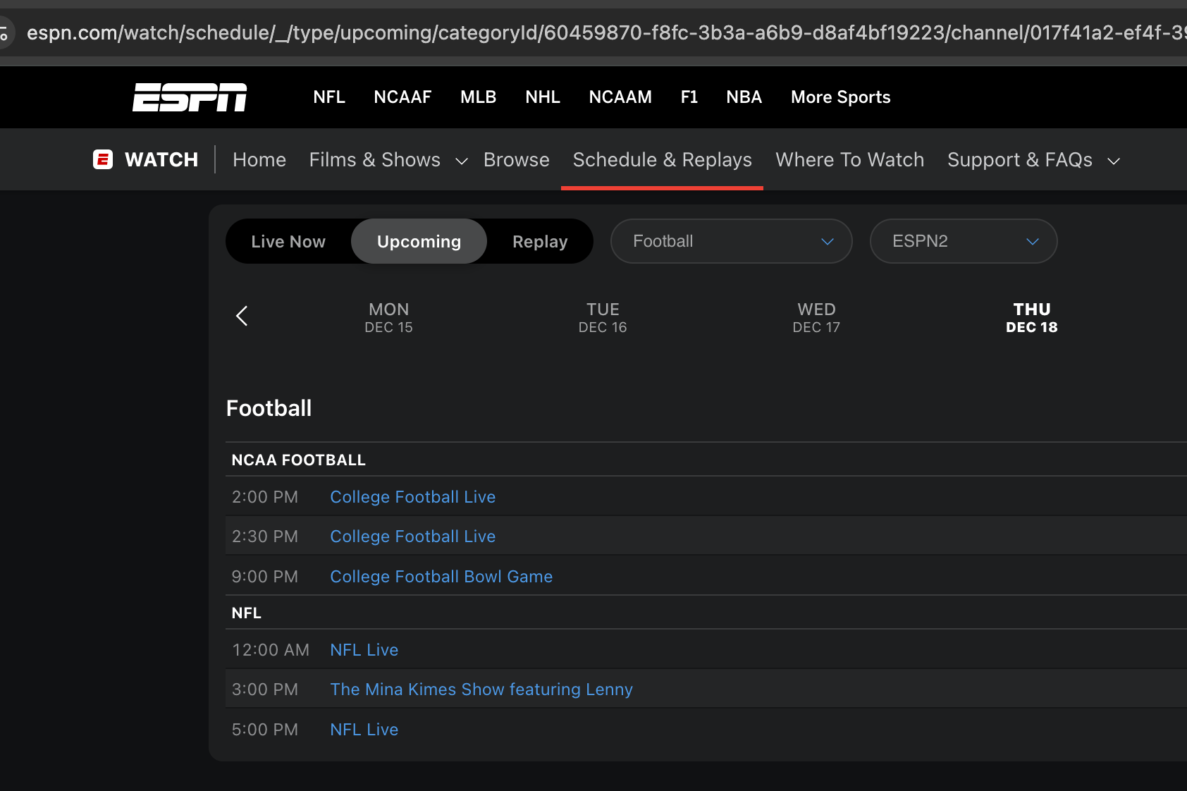Select Wednesday Dec 17 date
Image resolution: width=1187 pixels, height=791 pixels.
(x=816, y=317)
